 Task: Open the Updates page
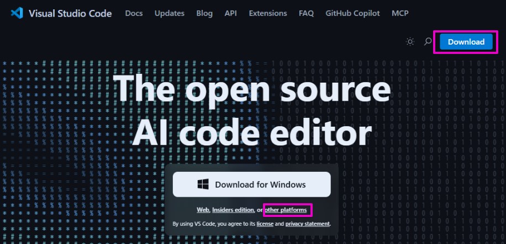(170, 13)
